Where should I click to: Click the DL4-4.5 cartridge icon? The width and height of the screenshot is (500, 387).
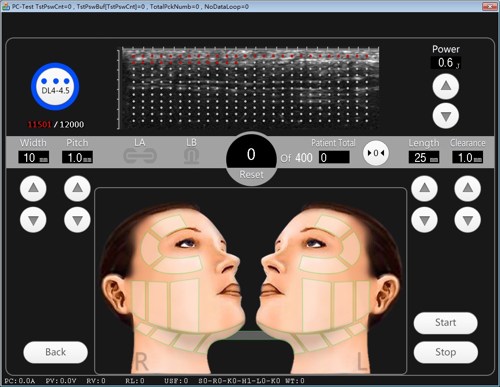(55, 88)
